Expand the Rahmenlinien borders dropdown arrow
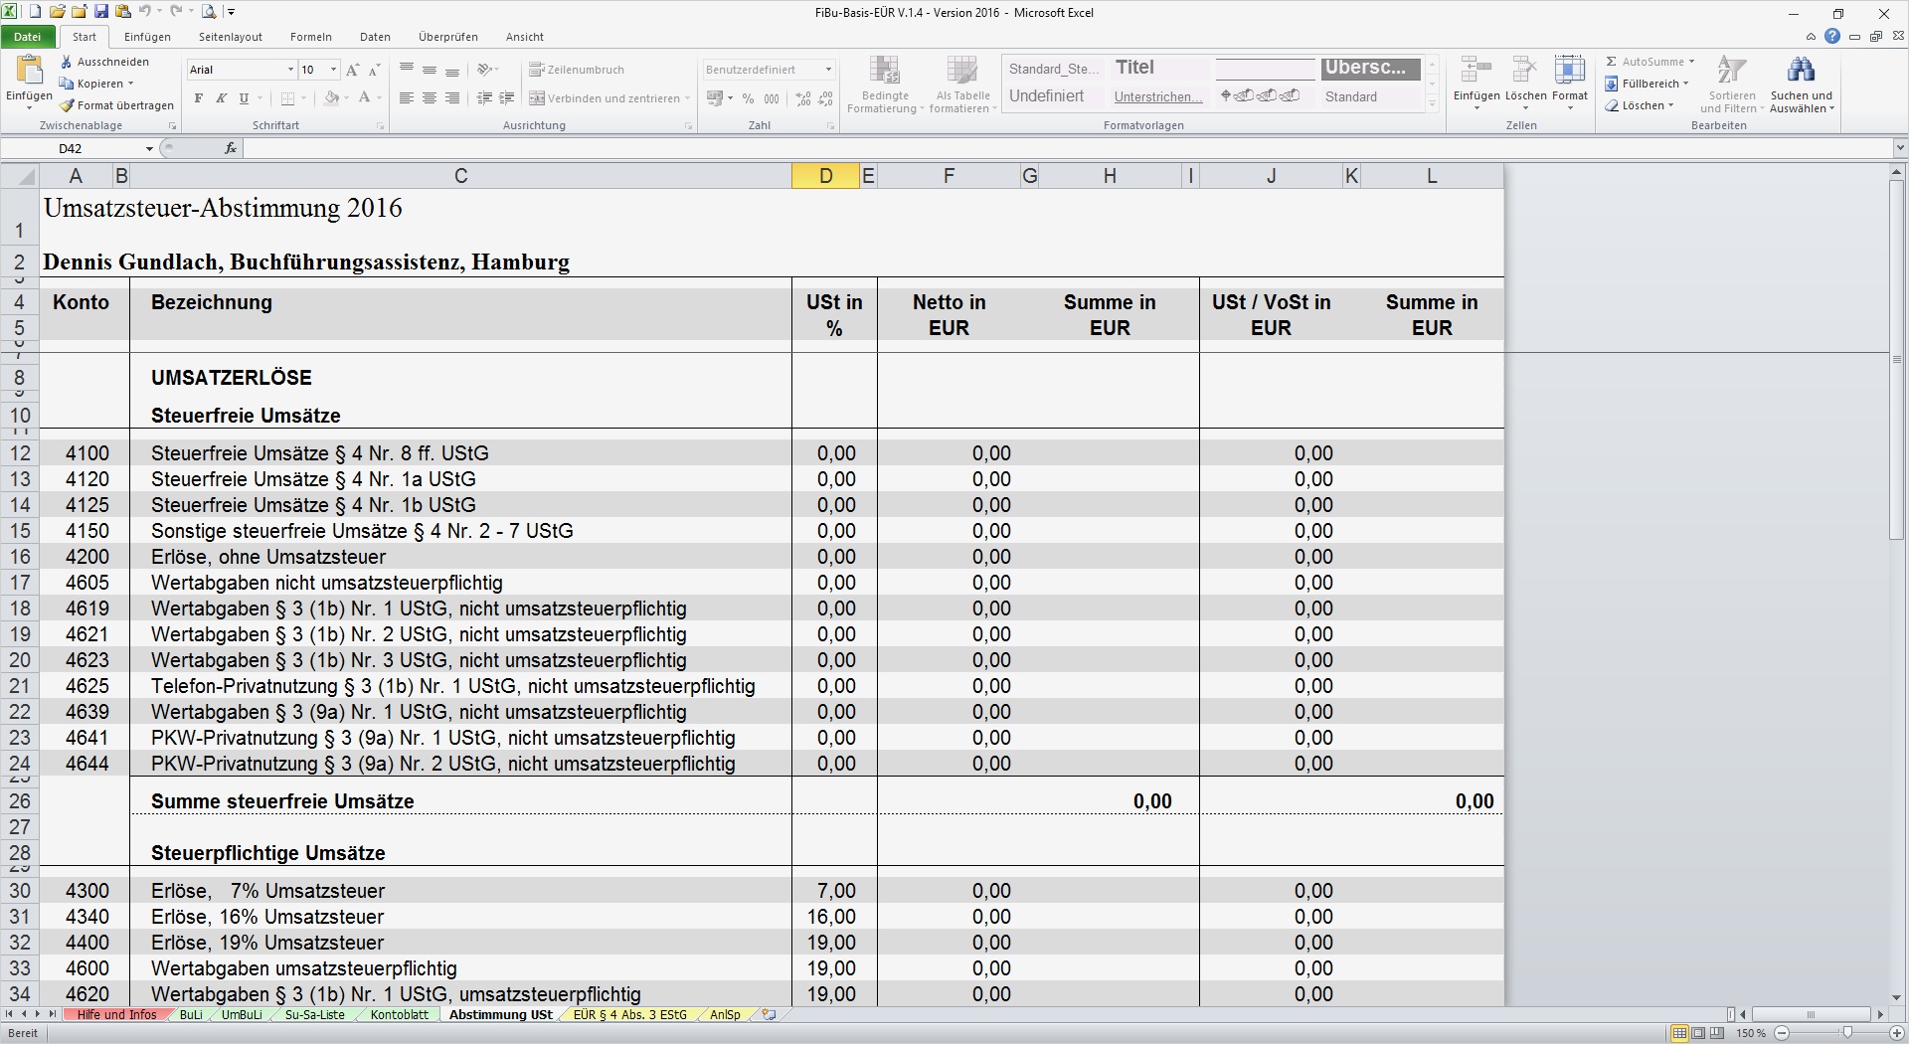The image size is (1909, 1044). pos(301,98)
